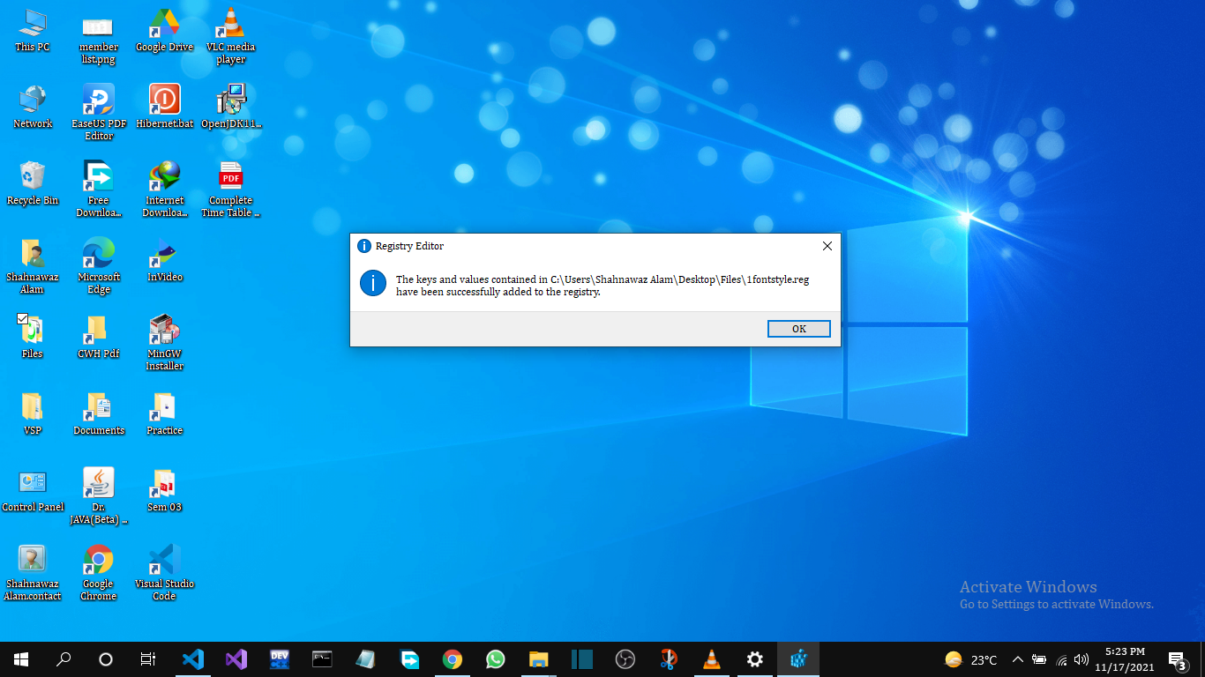The height and width of the screenshot is (677, 1205).
Task: Select VLC media player desktop shortcut
Action: pyautogui.click(x=231, y=38)
